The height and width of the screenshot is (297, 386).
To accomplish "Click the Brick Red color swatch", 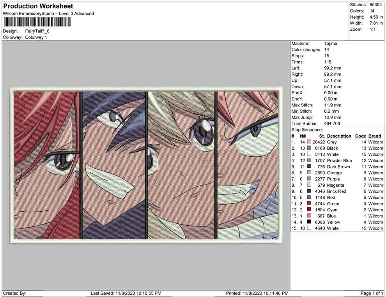I will coord(309,191).
